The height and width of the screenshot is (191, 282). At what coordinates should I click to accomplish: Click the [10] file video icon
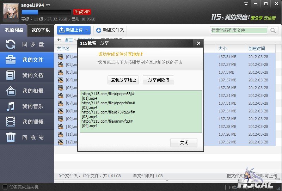tap(61, 127)
